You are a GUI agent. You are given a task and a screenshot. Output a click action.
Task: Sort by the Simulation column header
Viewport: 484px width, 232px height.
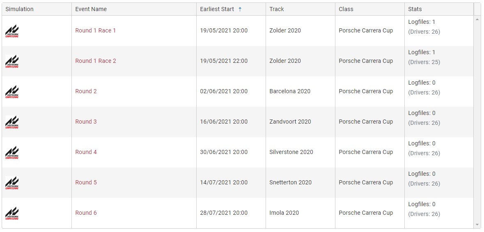click(20, 9)
